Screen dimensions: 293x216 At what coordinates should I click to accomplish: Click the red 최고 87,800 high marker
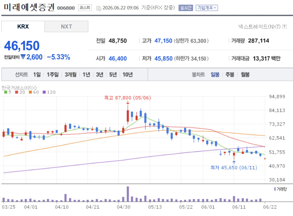click(x=128, y=98)
